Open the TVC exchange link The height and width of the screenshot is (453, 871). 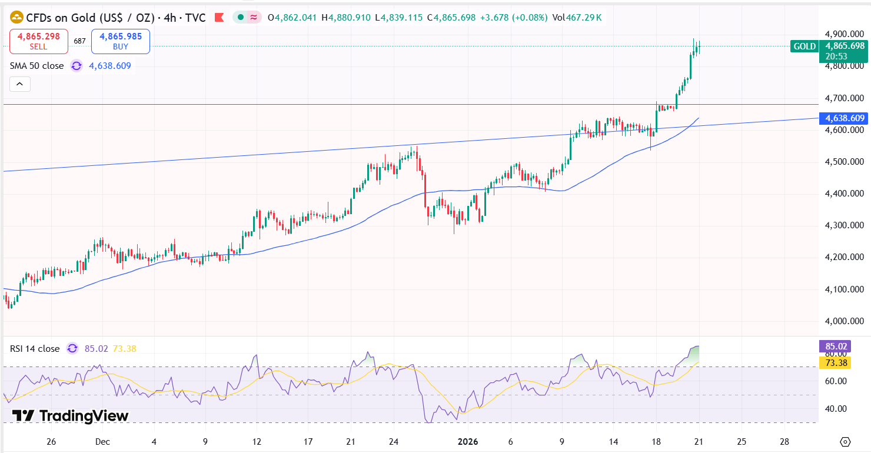click(x=194, y=18)
